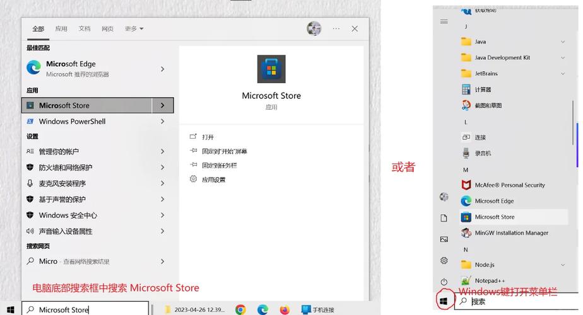The image size is (583, 315).
Task: Open 计算器 in Start menu list
Action: click(514, 89)
